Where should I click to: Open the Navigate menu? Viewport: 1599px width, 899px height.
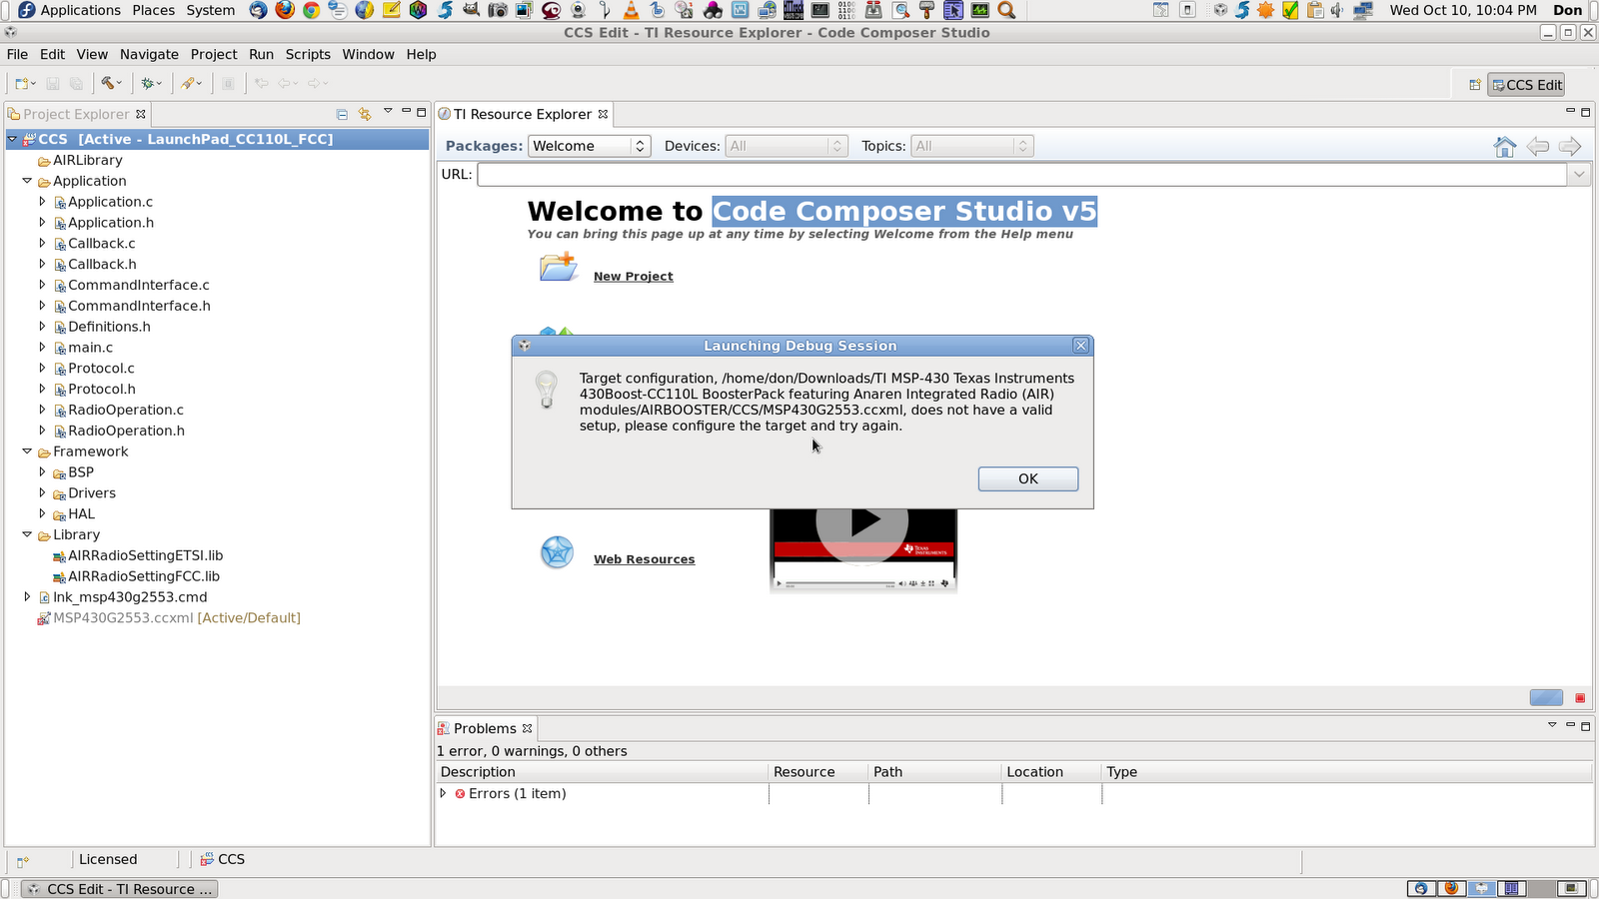pyautogui.click(x=149, y=54)
